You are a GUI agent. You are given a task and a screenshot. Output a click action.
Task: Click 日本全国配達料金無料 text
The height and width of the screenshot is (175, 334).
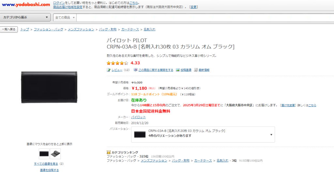click(151, 111)
